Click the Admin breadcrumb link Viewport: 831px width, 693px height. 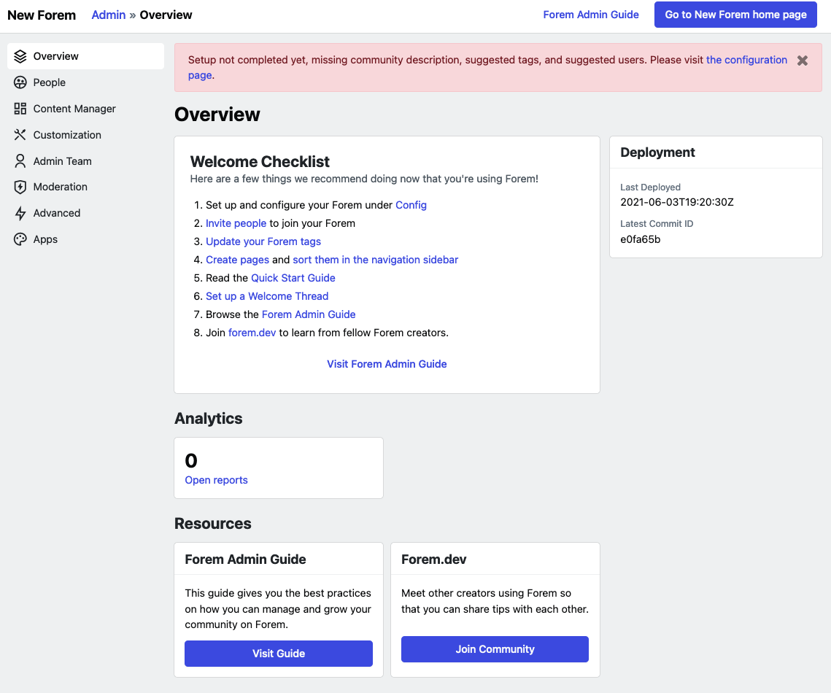109,15
